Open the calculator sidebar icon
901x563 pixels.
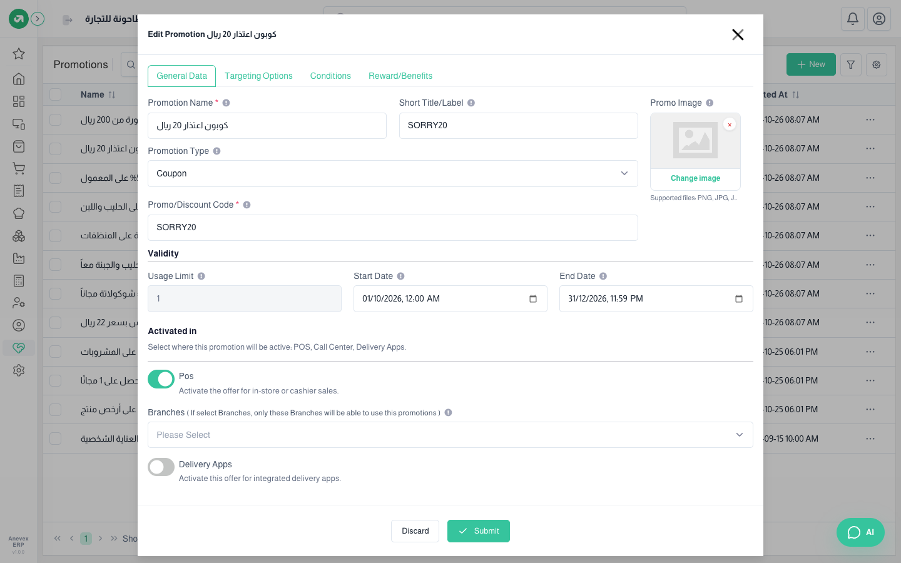pos(19,281)
